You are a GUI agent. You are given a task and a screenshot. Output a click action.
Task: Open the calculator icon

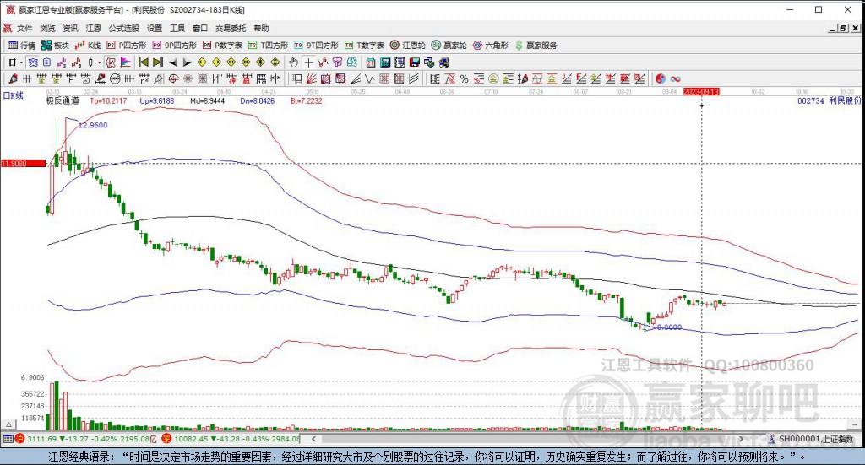[x=385, y=62]
